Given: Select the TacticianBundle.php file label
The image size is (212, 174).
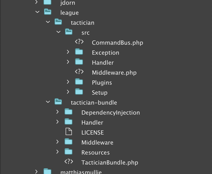Looking at the screenshot, I should click(x=110, y=162).
